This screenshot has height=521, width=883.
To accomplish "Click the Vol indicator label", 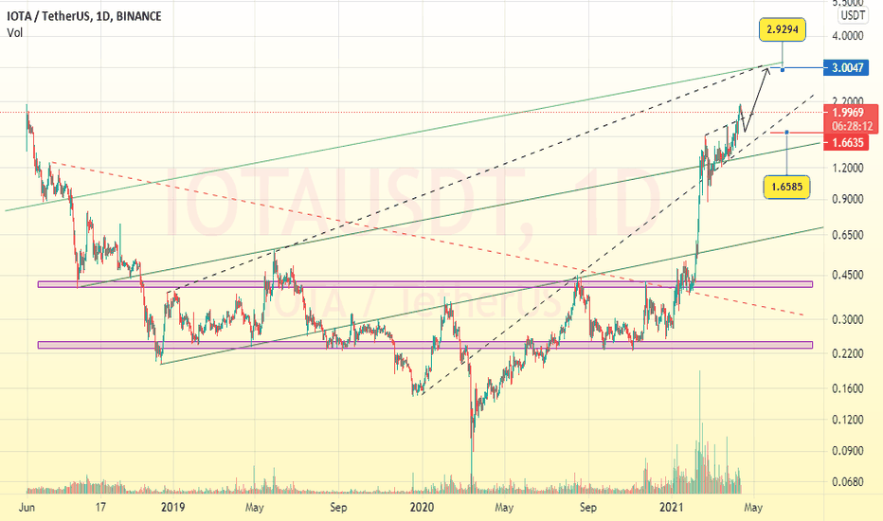I will pos(14,32).
